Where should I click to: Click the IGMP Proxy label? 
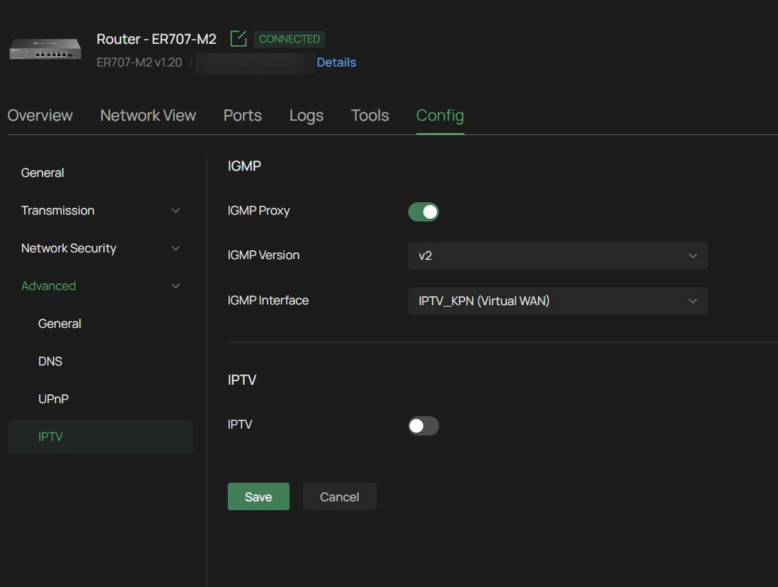[259, 211]
